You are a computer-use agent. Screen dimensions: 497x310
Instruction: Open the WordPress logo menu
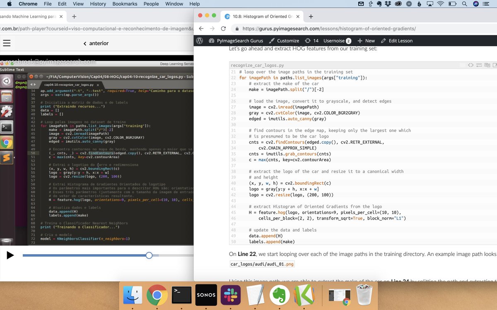(x=199, y=41)
